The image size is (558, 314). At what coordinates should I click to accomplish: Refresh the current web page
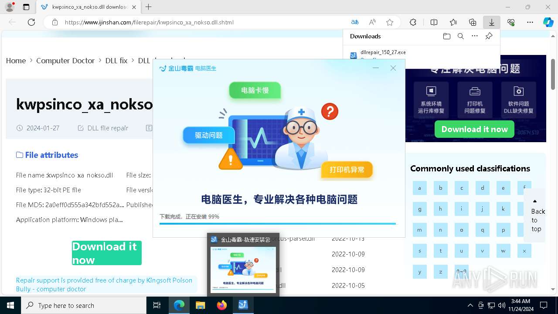pyautogui.click(x=31, y=22)
